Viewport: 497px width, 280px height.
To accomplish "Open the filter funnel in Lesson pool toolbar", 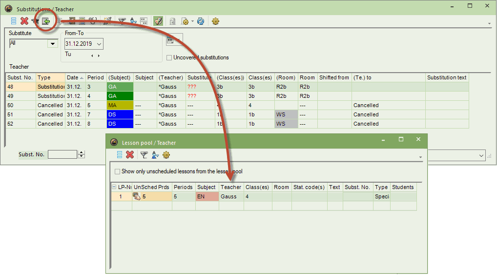I will coord(144,154).
